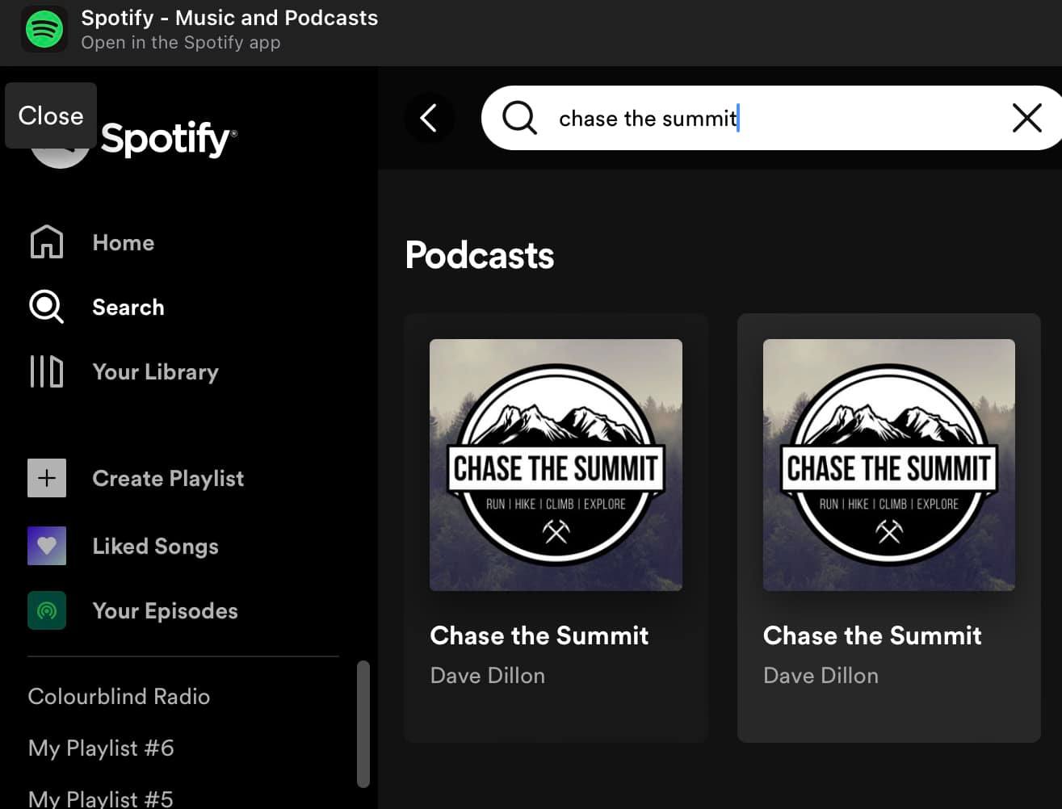Open the first Chase the Summit podcast artwork

pos(556,465)
